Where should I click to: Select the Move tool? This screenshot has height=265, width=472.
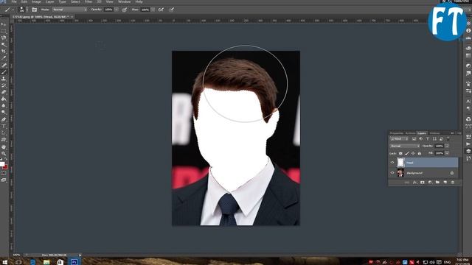[x=4, y=24]
